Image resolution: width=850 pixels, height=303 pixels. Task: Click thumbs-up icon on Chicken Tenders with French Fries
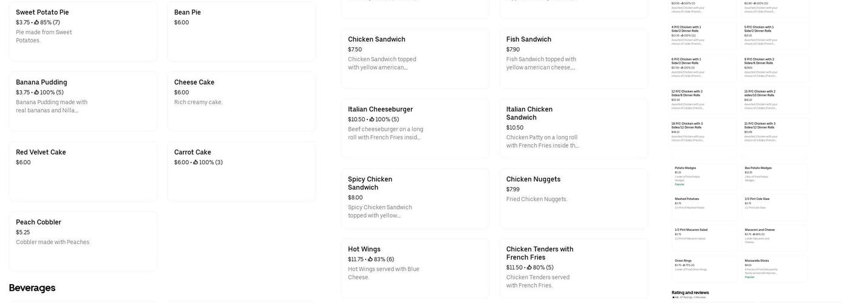[x=529, y=268]
